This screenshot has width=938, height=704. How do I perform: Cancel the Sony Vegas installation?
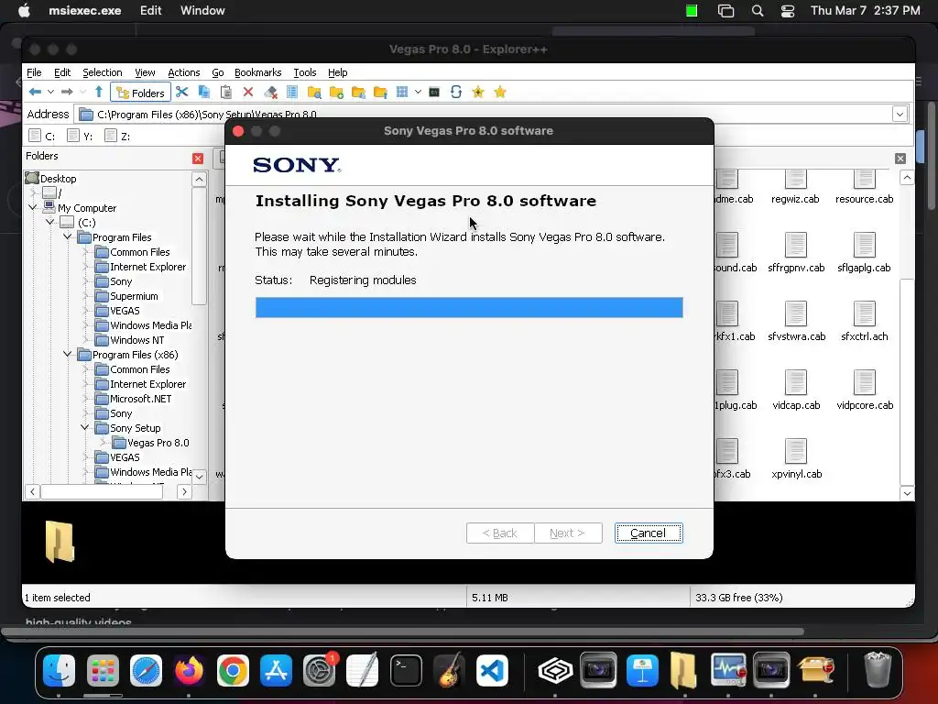[x=649, y=533]
